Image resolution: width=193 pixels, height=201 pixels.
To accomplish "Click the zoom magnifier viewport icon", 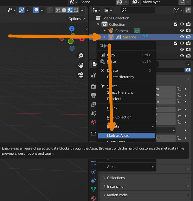I will tap(81, 56).
